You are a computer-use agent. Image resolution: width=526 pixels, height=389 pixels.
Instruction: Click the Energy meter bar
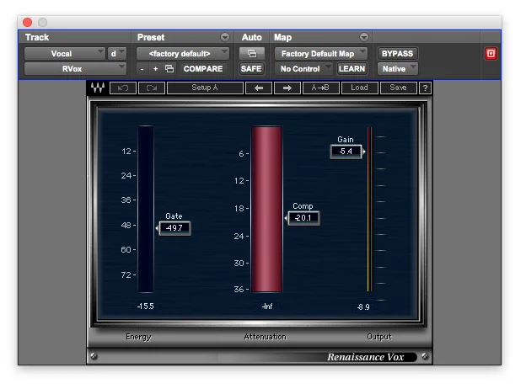point(146,209)
